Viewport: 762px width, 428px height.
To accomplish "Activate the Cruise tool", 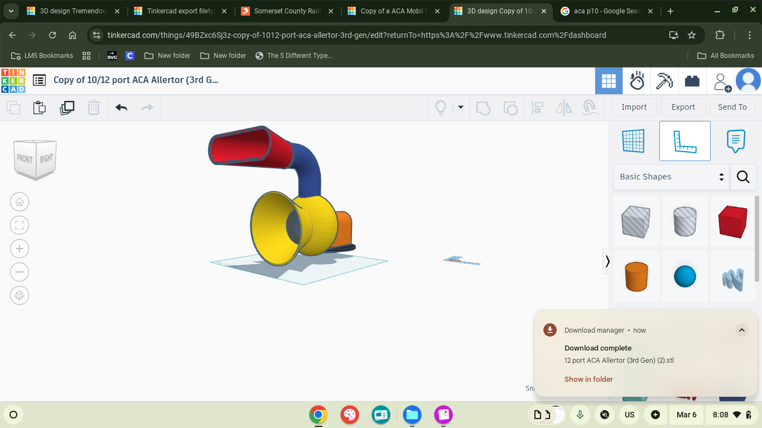I will click(x=590, y=107).
